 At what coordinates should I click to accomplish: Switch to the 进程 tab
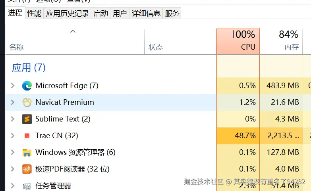click(x=15, y=13)
